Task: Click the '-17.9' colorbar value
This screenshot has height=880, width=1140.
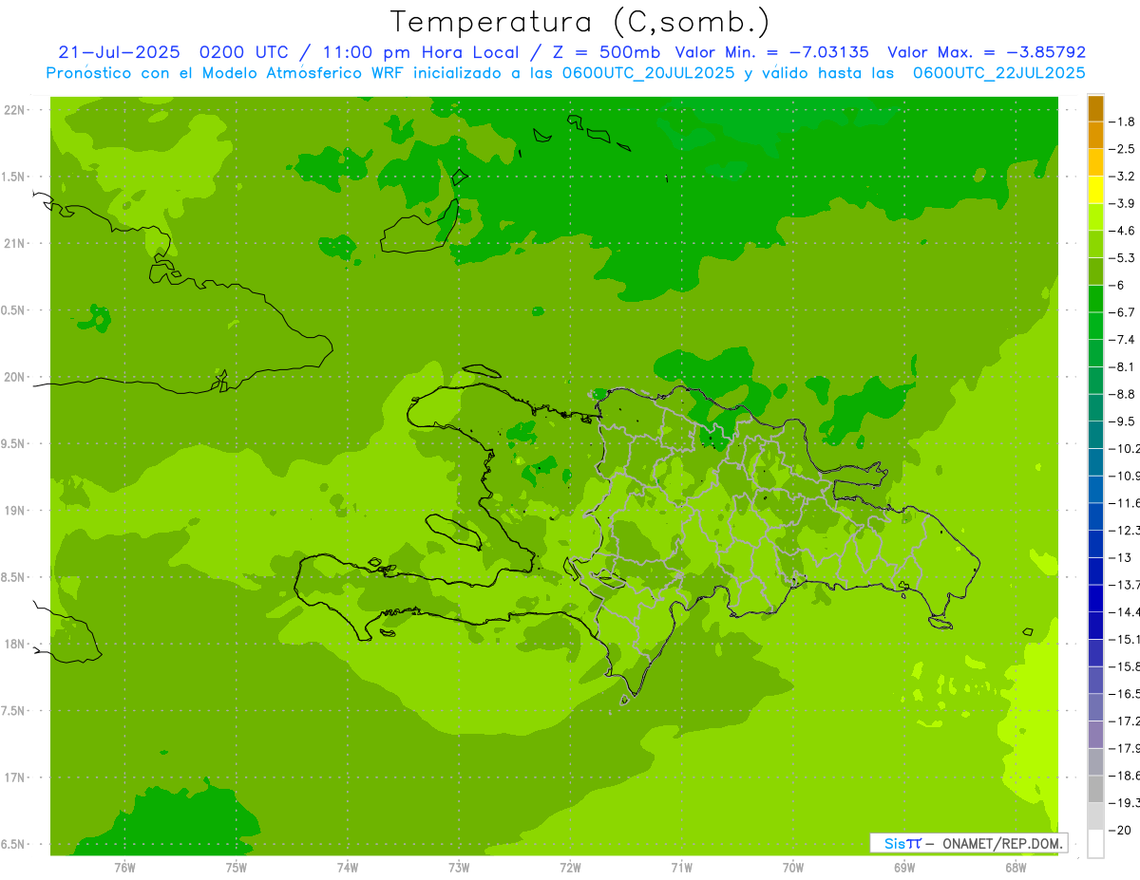Action: 1124,748
